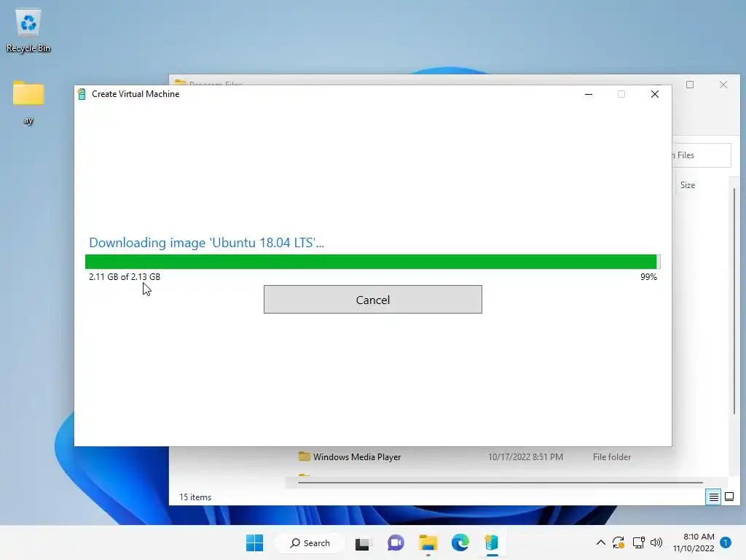Click the '15 items' status text
This screenshot has width=746, height=560.
pos(195,497)
